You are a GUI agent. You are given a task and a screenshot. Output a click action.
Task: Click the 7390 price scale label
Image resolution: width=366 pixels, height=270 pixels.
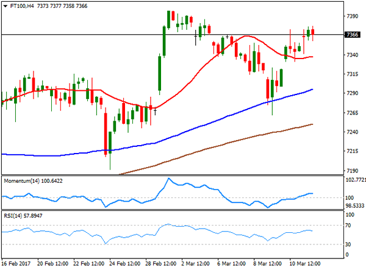[352, 16]
